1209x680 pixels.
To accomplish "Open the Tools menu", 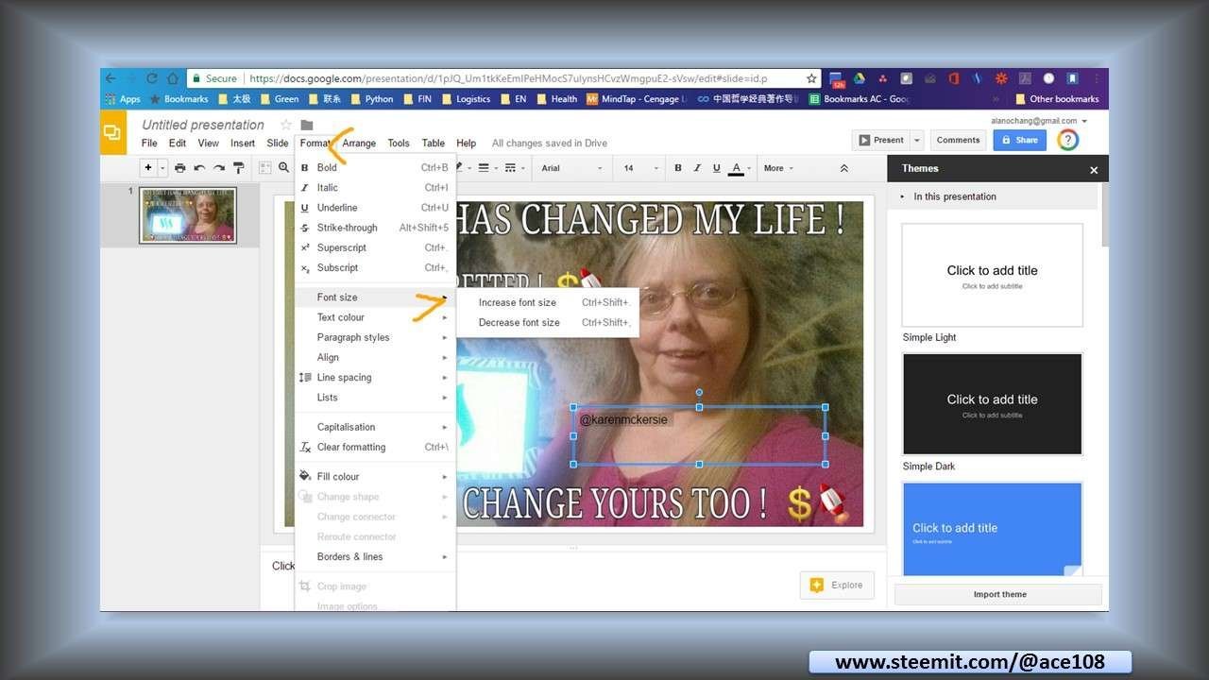I will (399, 144).
